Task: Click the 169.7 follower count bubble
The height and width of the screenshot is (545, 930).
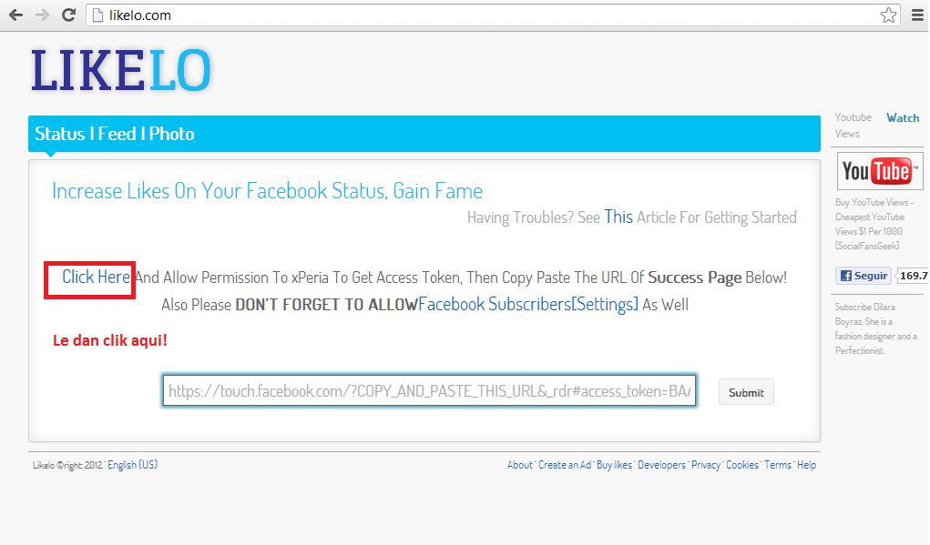Action: tap(913, 276)
